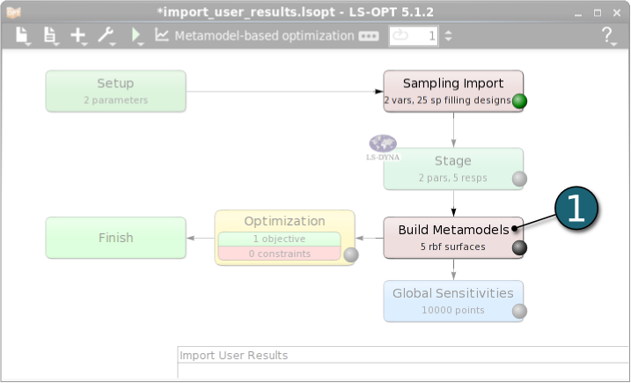Viewport: 631px width, 383px height.
Task: Click the New file icon in toolbar
Action: pyautogui.click(x=22, y=35)
